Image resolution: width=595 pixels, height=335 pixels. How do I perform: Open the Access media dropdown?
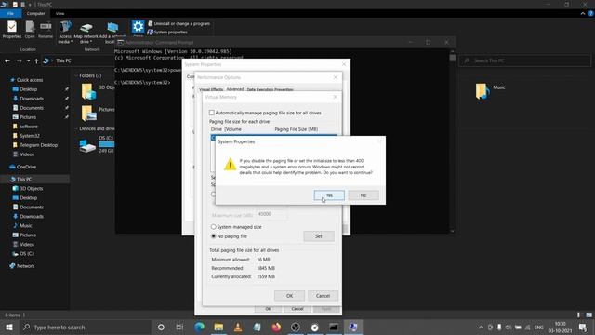(65, 32)
